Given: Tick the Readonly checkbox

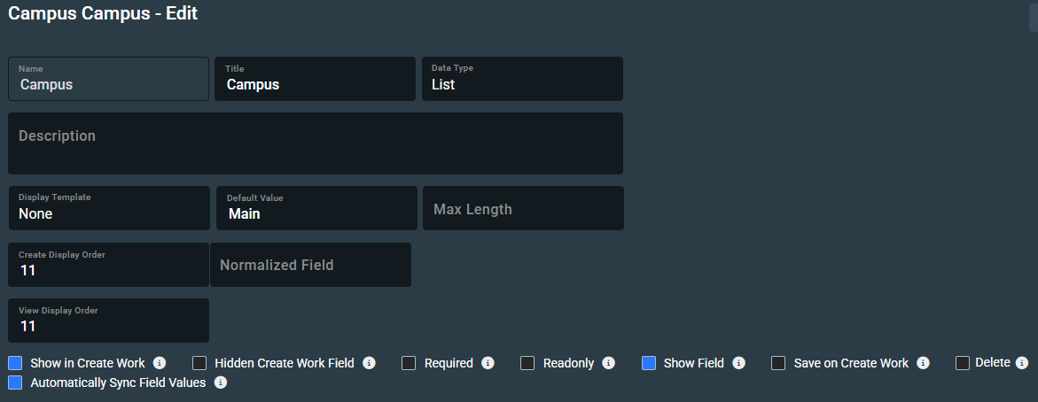Looking at the screenshot, I should 527,363.
